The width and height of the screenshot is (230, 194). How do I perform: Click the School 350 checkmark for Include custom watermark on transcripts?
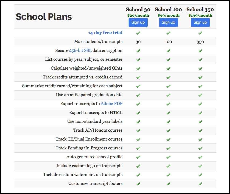200,175
